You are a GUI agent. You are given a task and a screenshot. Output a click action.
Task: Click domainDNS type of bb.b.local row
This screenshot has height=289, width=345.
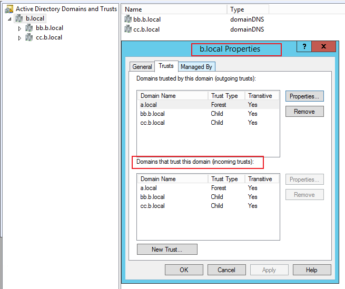pos(247,19)
